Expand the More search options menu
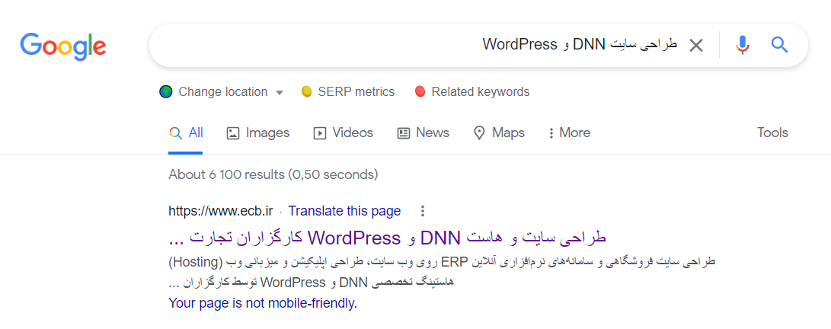831x329 pixels. [569, 133]
